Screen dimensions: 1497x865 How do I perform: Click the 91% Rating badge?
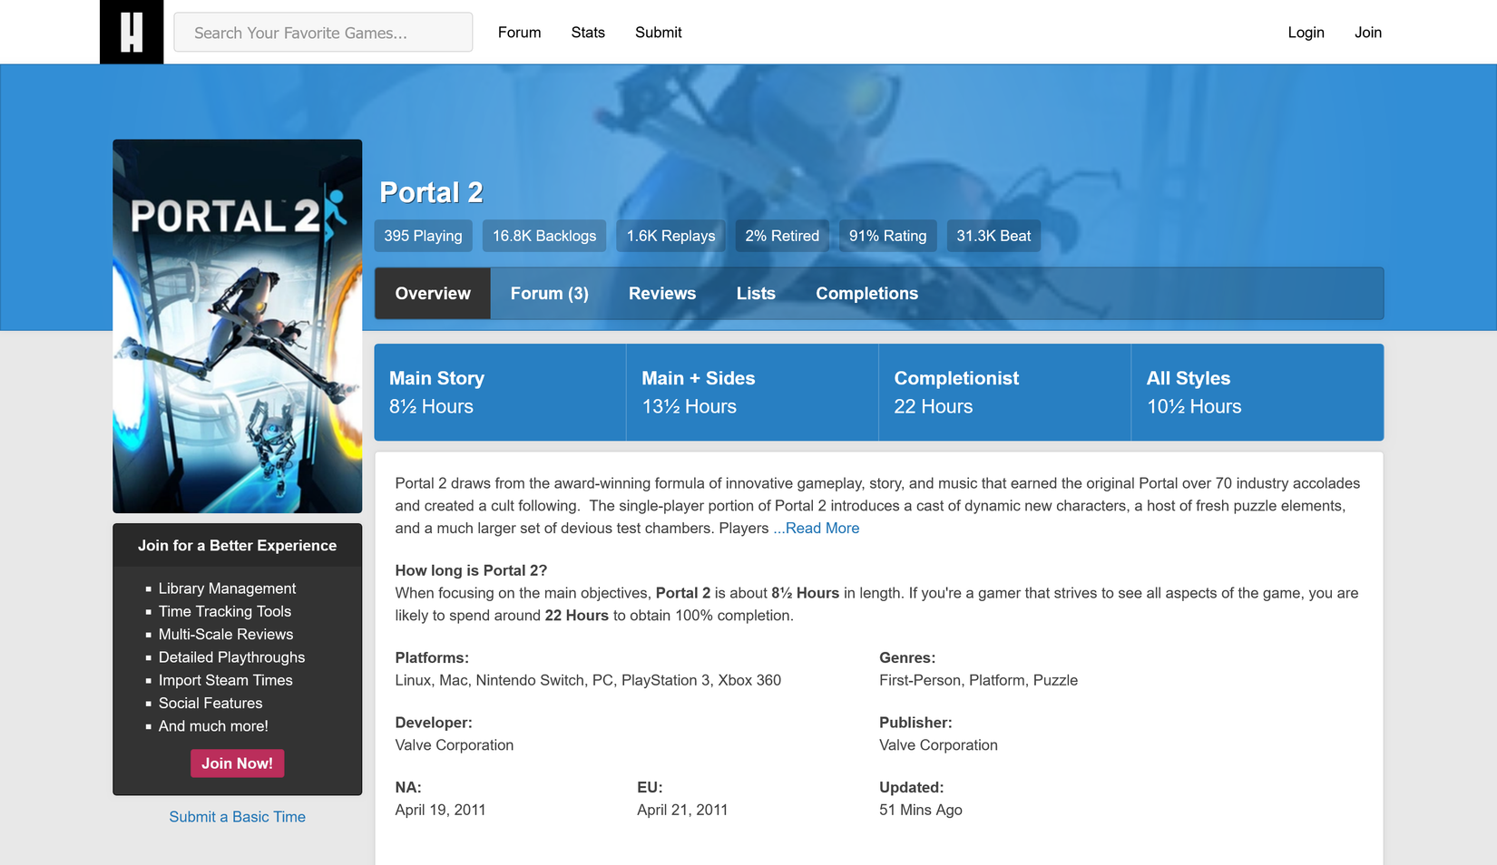click(886, 235)
